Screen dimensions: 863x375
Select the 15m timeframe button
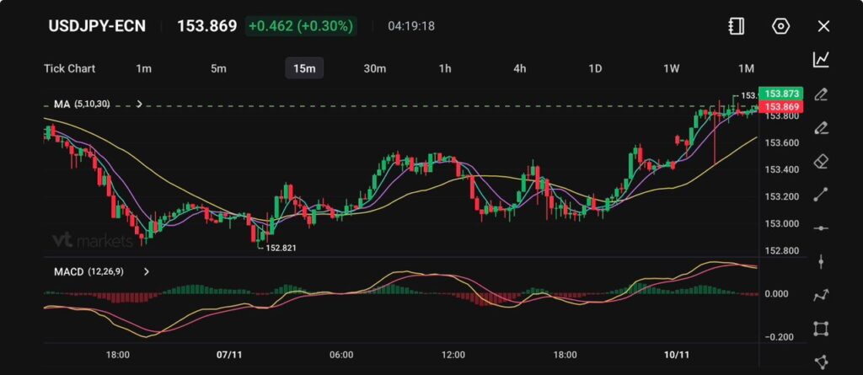(304, 68)
